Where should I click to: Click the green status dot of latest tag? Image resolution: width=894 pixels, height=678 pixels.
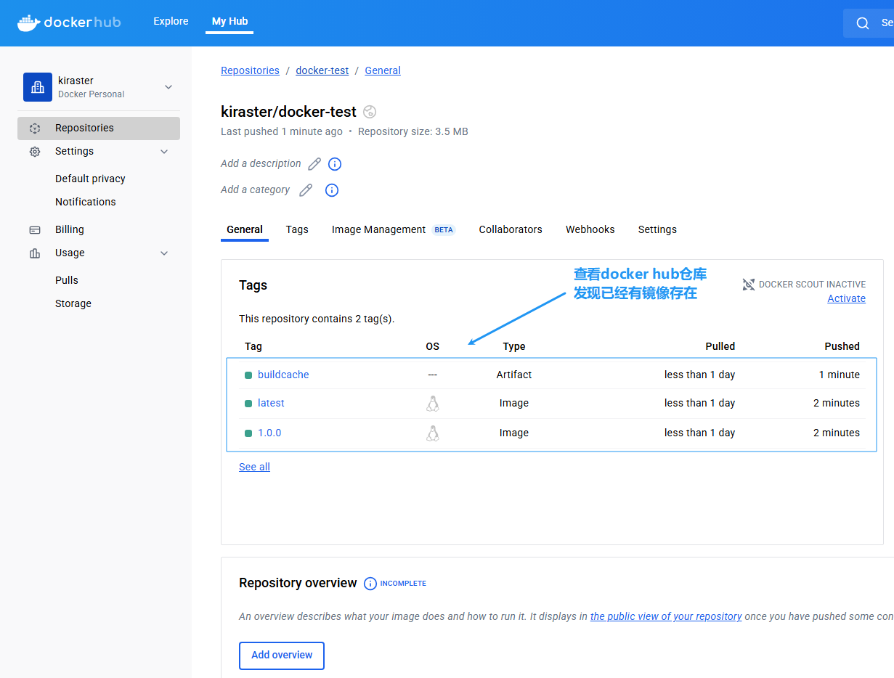(x=248, y=404)
